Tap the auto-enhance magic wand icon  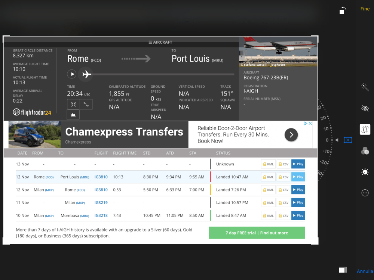(365, 87)
